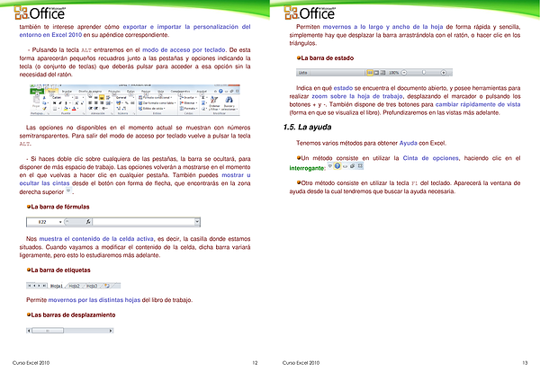Click the 'estado' link

pyautogui.click(x=343, y=88)
